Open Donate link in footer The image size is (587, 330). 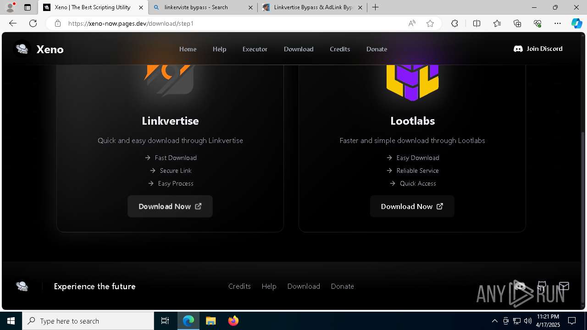342,286
